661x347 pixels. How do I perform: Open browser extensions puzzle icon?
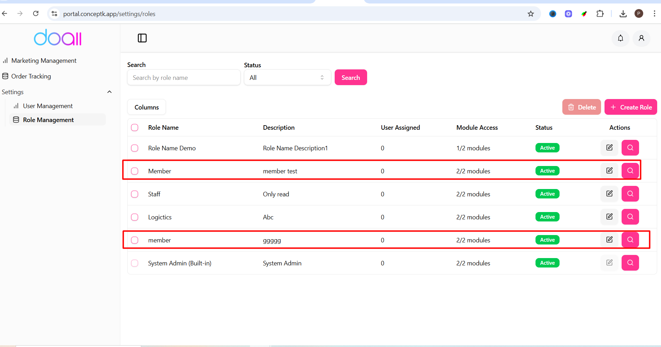tap(600, 14)
